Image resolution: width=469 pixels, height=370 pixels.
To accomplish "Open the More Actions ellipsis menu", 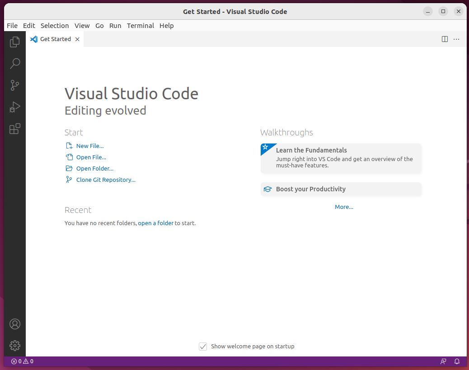I will [x=456, y=39].
